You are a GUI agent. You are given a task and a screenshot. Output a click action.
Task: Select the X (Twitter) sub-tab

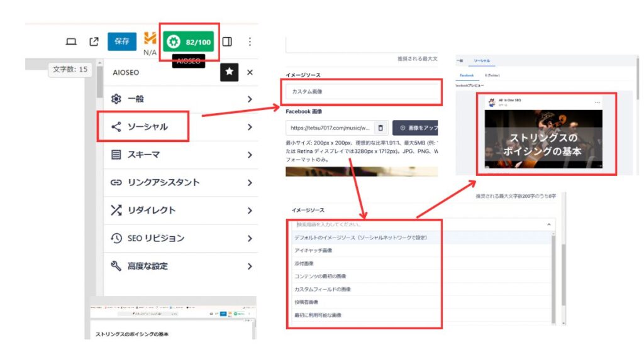pos(492,75)
